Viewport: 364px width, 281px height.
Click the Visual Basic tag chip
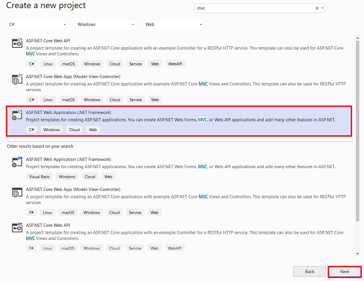click(39, 177)
